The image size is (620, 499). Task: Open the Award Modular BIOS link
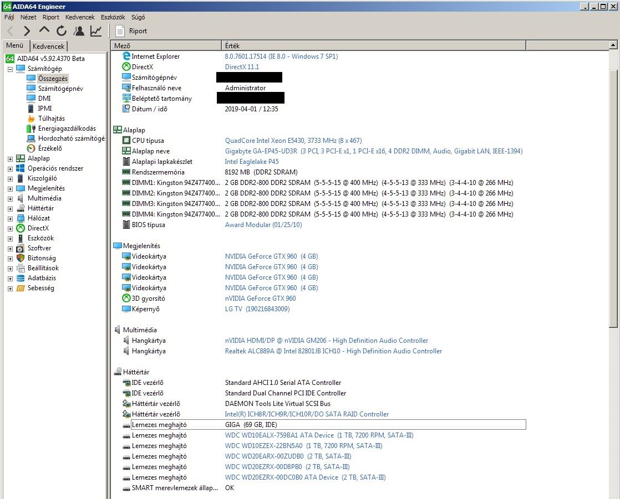click(263, 225)
